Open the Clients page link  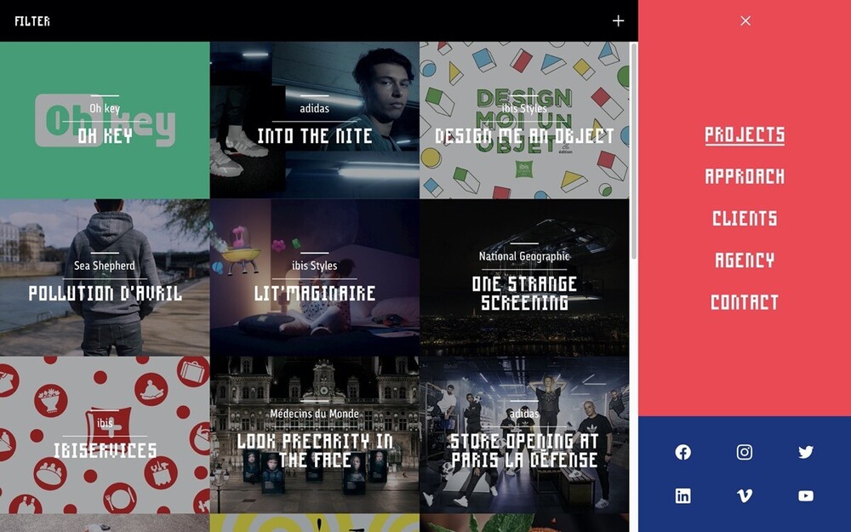click(x=745, y=218)
